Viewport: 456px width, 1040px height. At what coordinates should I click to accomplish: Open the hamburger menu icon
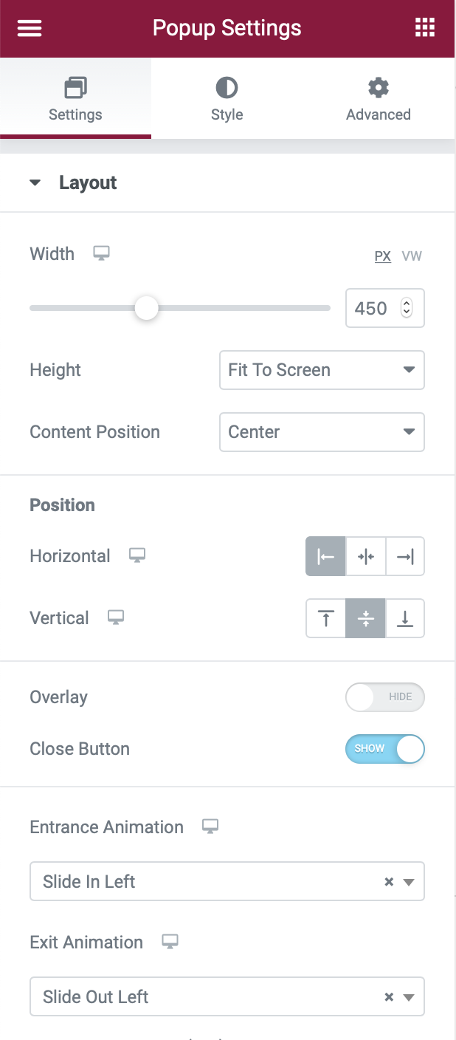point(30,28)
